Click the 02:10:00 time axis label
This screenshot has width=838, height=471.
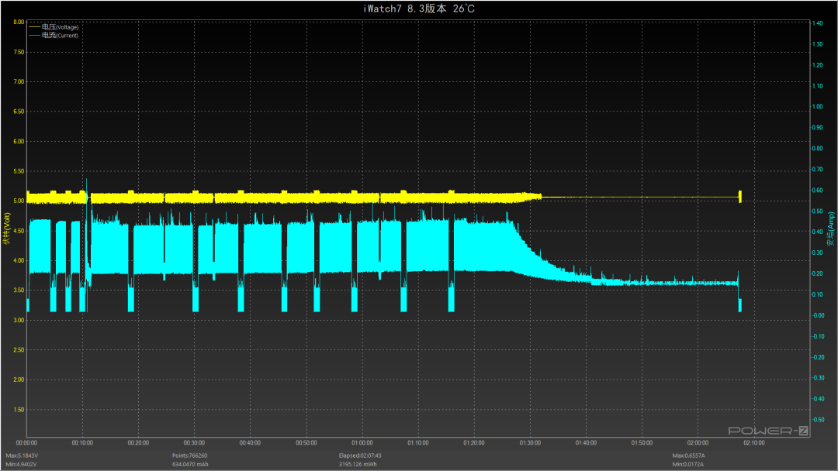click(754, 443)
